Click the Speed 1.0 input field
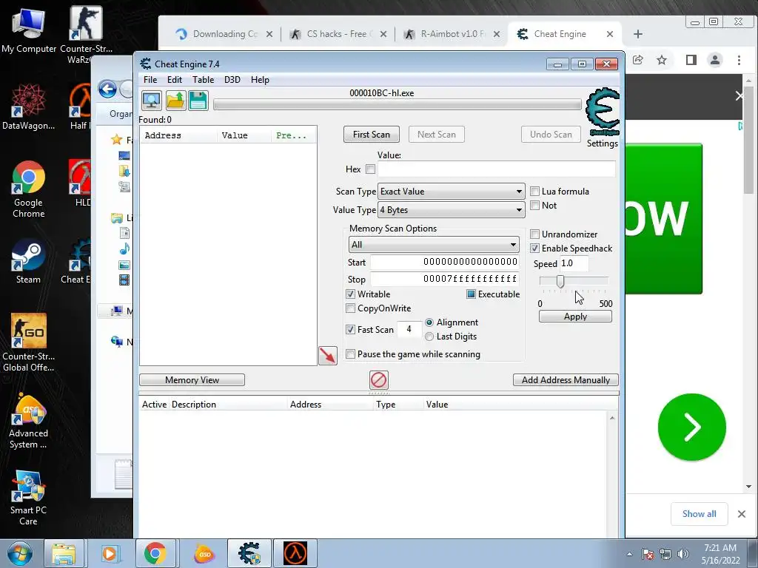 [574, 264]
